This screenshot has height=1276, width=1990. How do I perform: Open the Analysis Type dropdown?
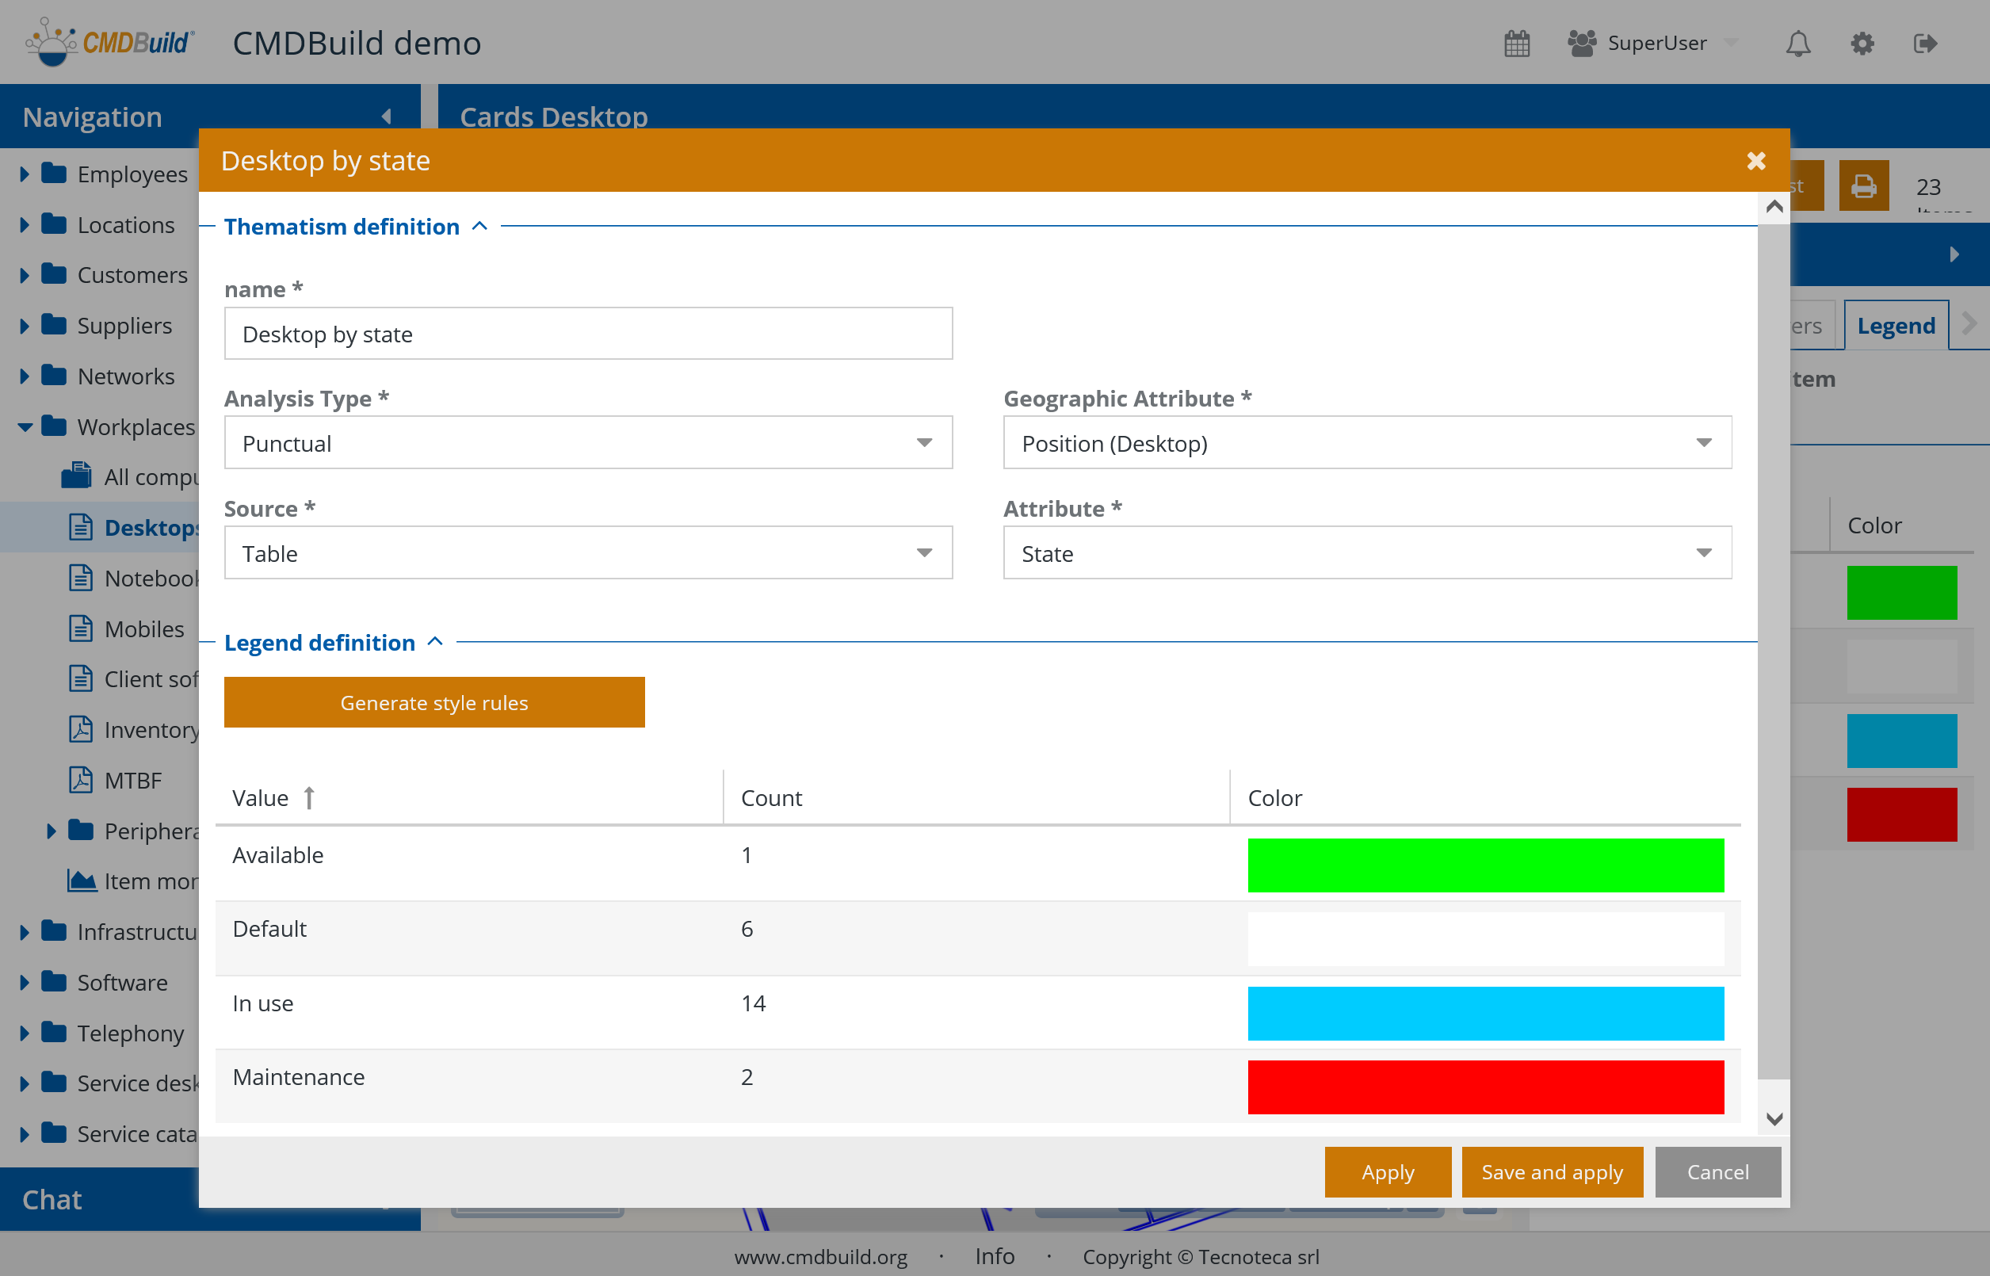tap(924, 443)
